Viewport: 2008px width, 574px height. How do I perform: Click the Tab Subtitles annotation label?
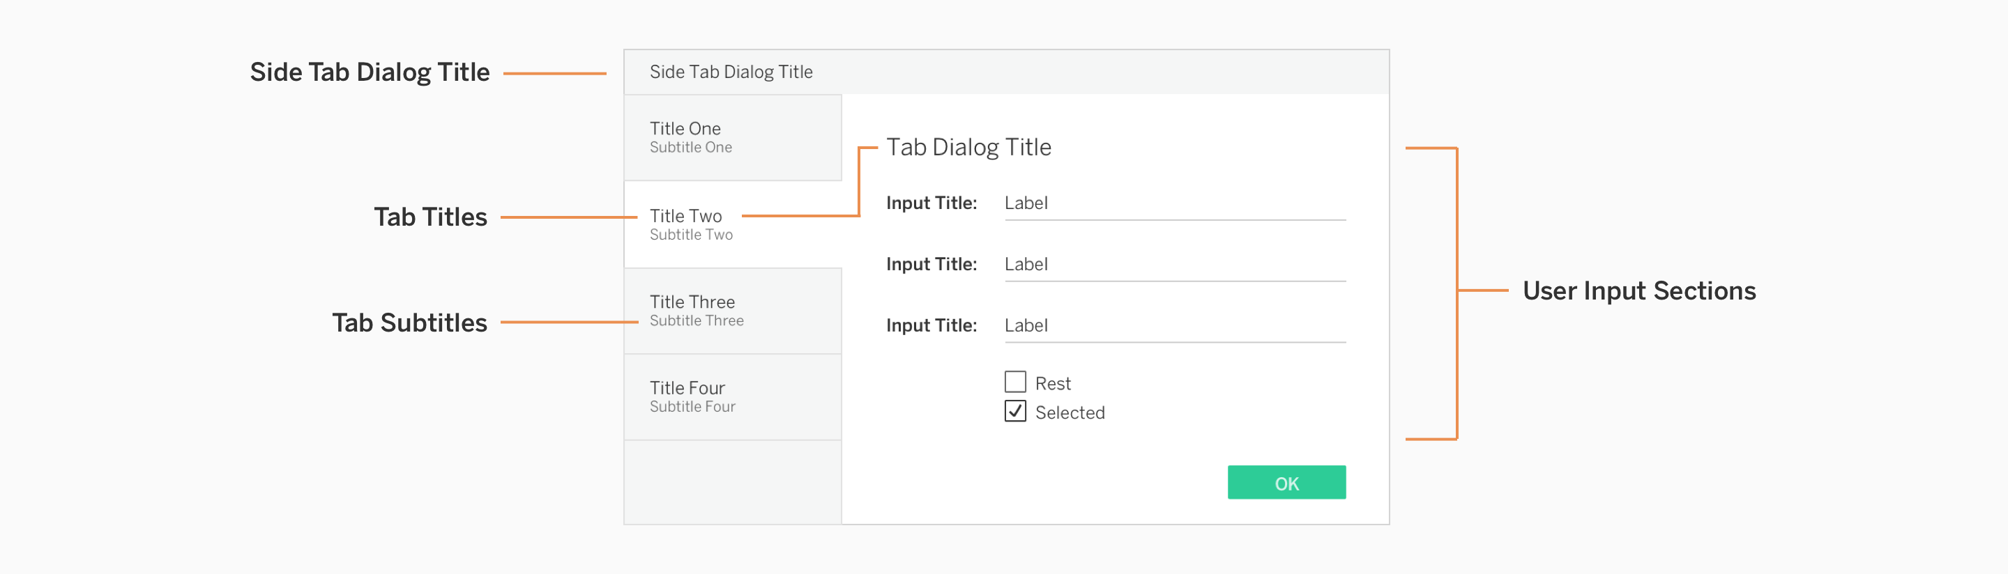coord(411,323)
